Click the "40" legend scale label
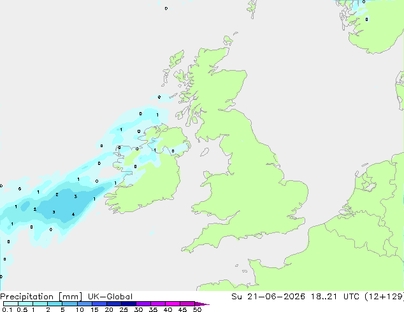404x312 pixels. [168, 309]
